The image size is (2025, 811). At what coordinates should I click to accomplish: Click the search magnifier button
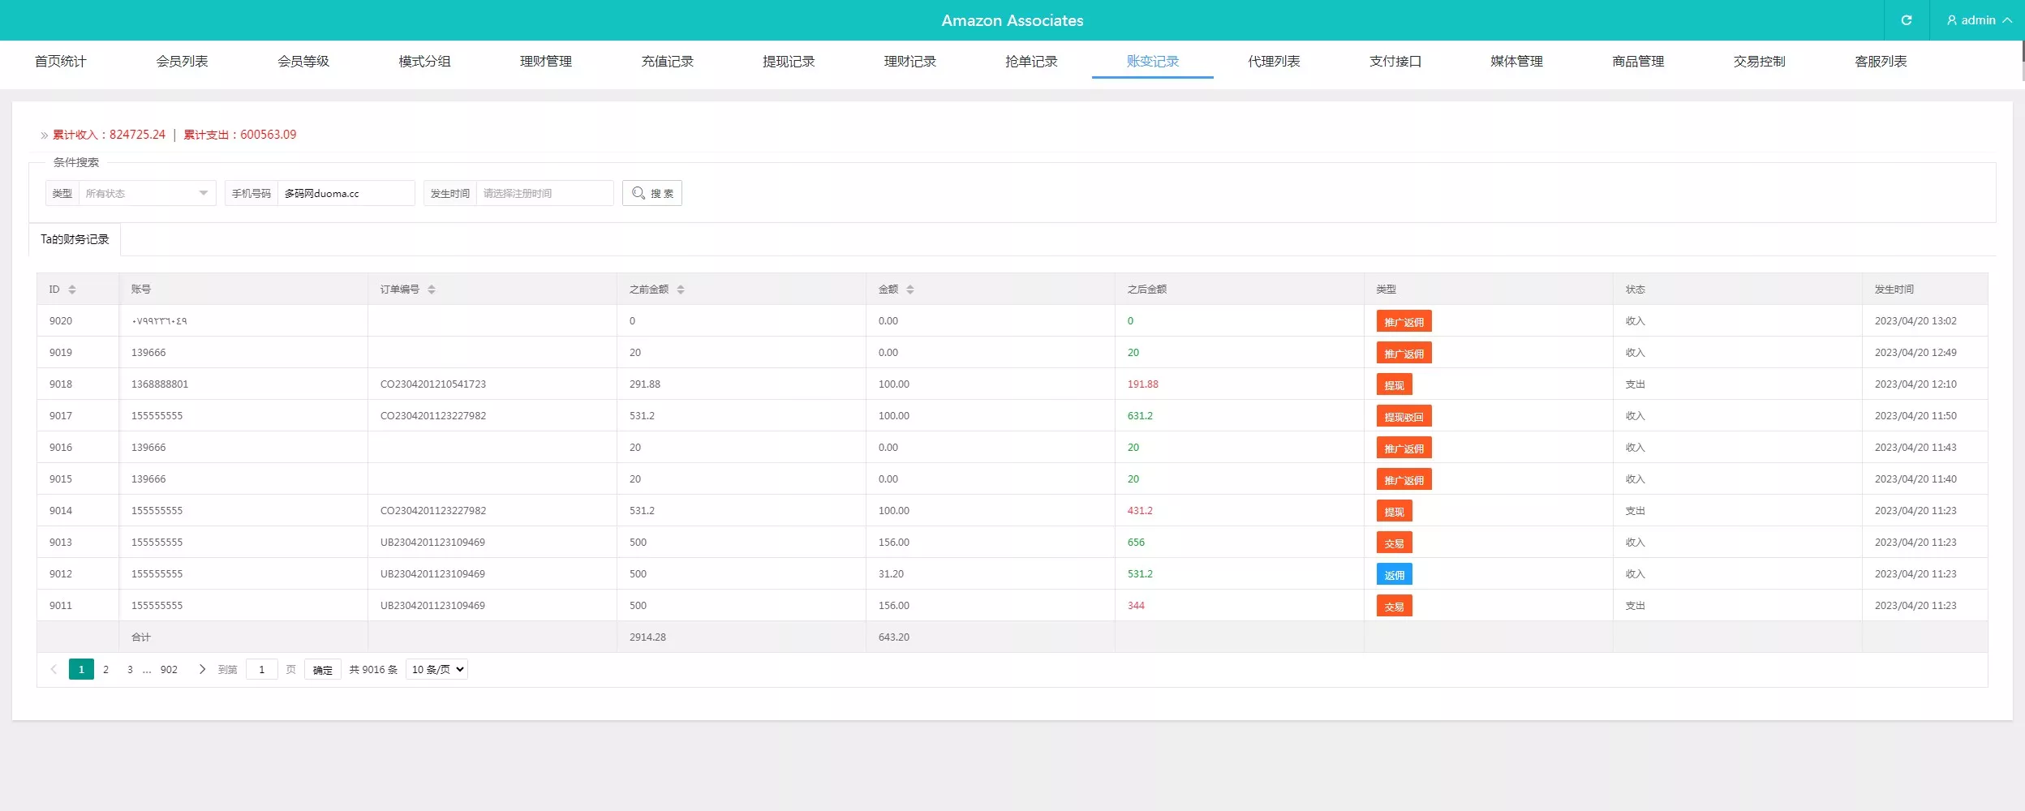click(651, 193)
